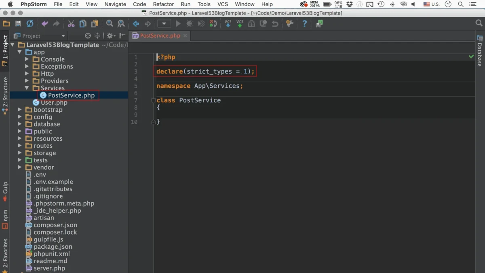Navigate Back with blue arrow
Screen dimensions: 485x273
pyautogui.click(x=136, y=24)
